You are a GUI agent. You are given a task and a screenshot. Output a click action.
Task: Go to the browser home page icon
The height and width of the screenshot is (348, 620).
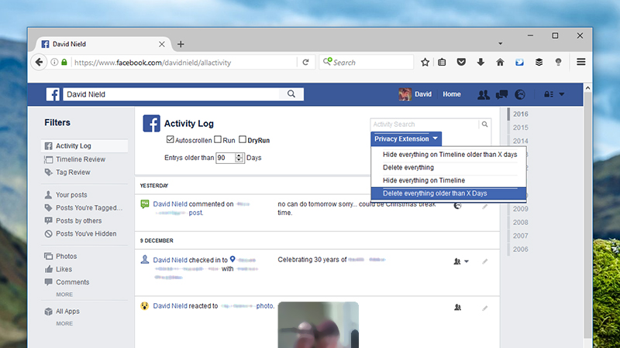[500, 62]
